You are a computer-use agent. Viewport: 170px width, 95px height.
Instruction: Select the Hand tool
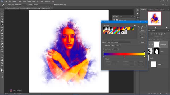tap(2, 60)
